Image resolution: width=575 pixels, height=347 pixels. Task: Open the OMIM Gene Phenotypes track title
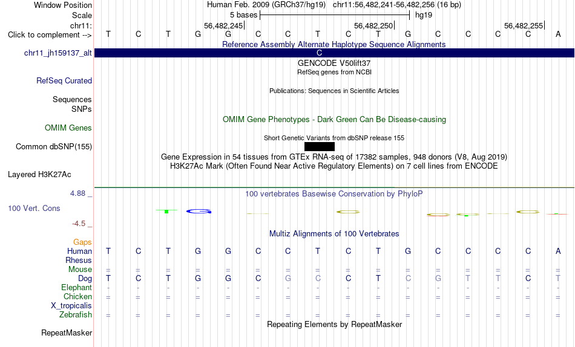click(x=334, y=120)
